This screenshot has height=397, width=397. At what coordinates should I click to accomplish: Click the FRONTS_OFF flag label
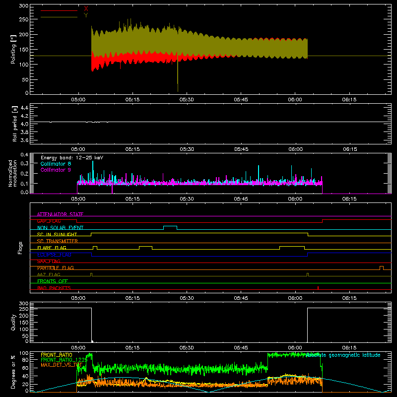click(53, 281)
